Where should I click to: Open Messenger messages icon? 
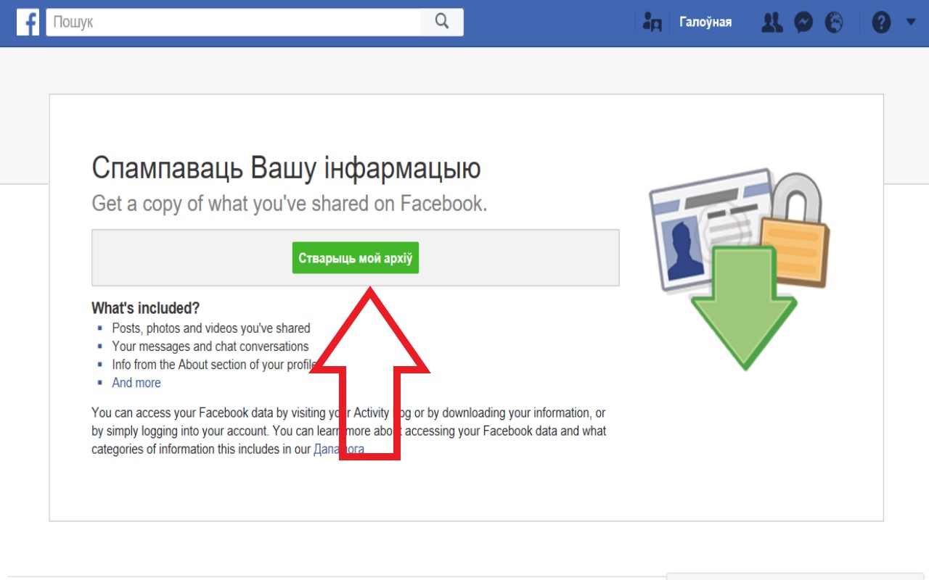point(803,22)
